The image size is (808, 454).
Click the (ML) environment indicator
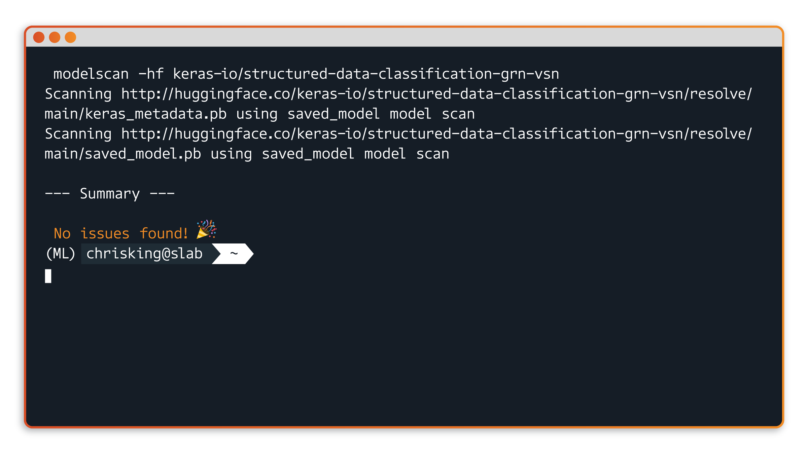point(61,254)
